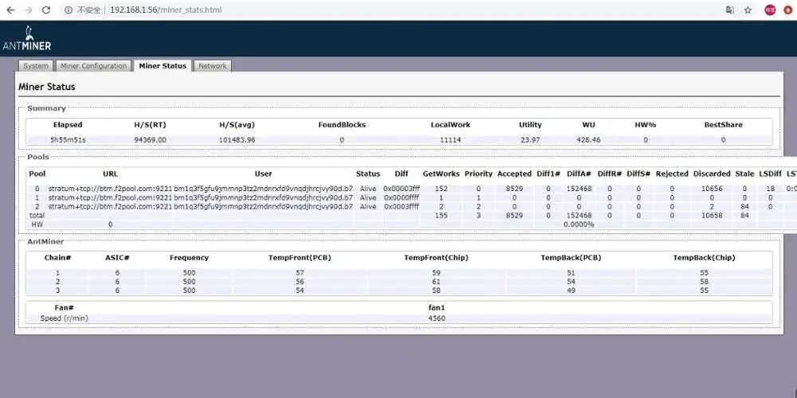Select the Pools total row label
Image resolution: width=797 pixels, height=398 pixels.
click(37, 216)
